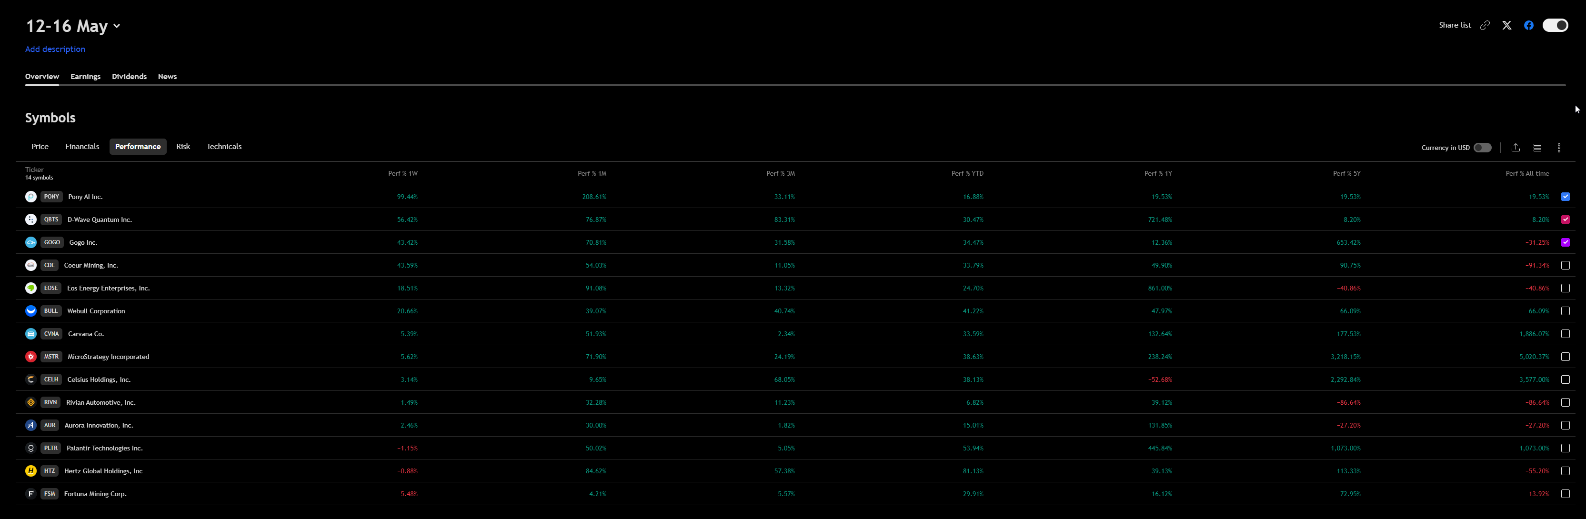Viewport: 1586px width, 519px height.
Task: Click the export data upload icon
Action: [x=1516, y=148]
